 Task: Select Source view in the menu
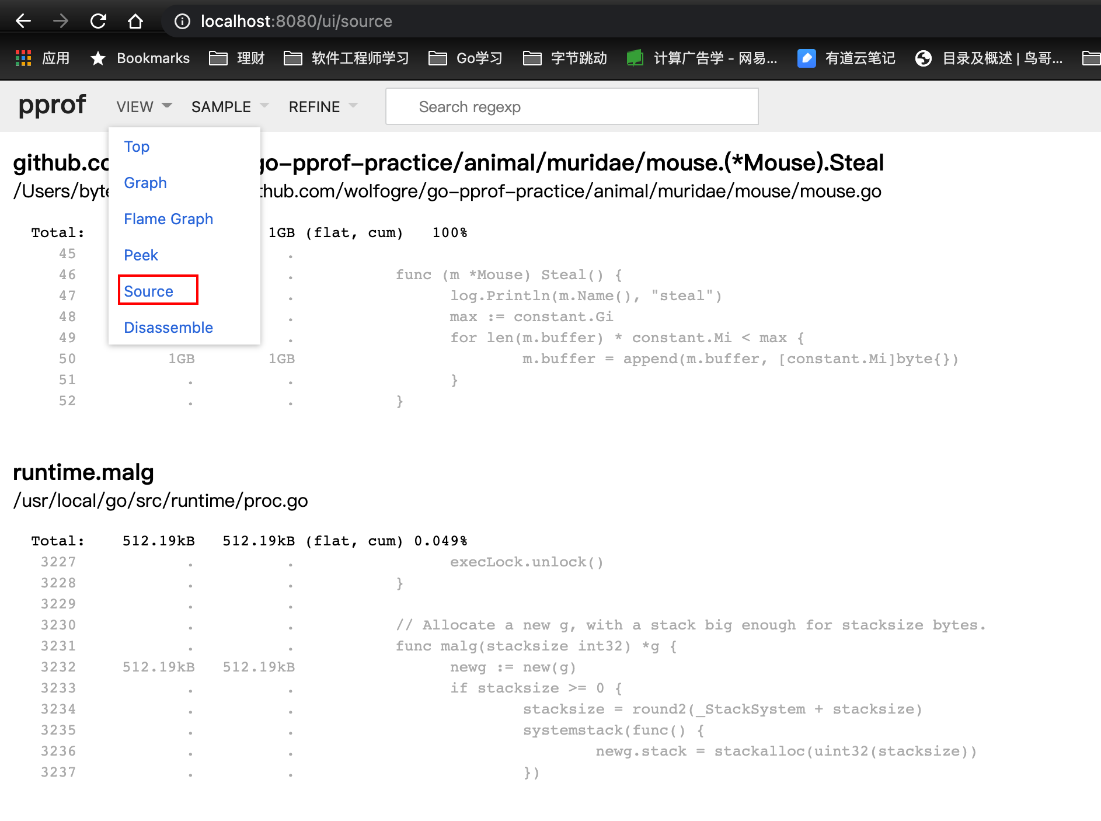point(149,291)
